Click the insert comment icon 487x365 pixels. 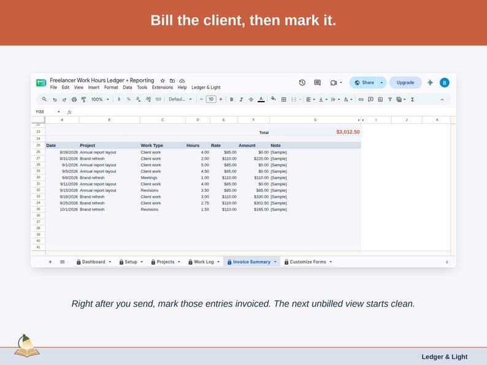370,100
